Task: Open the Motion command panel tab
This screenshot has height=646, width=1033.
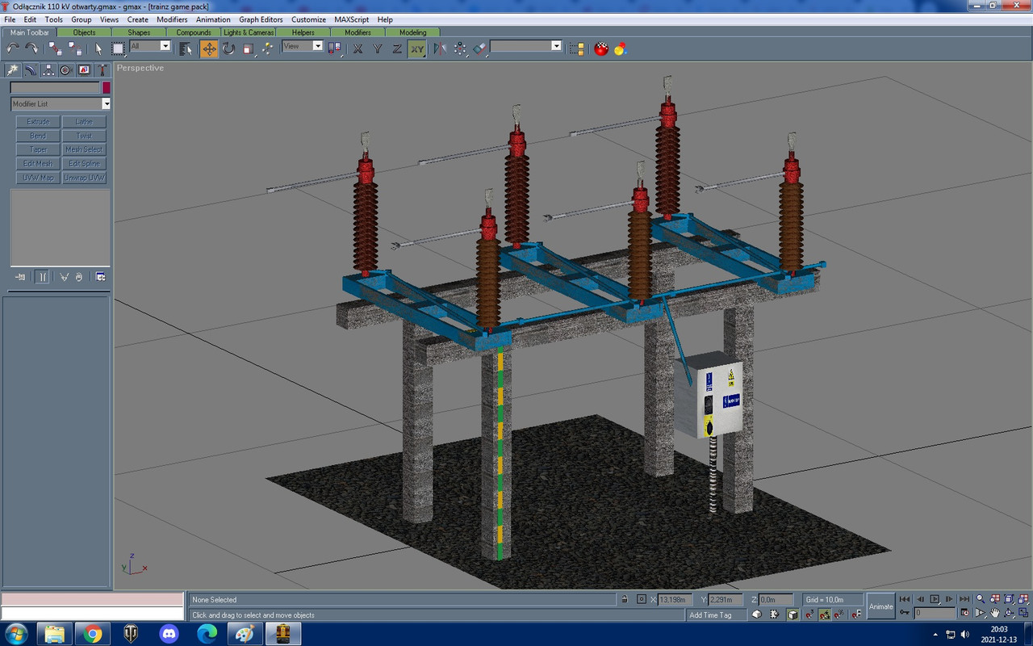Action: click(65, 70)
